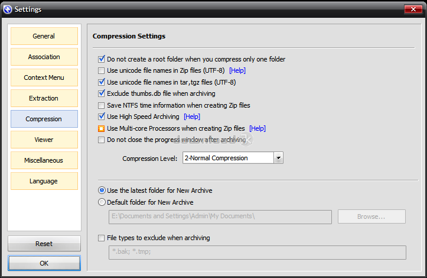Screen dimensions: 427x278
Task: Open Help link for High Speed Archiving
Action: point(192,117)
